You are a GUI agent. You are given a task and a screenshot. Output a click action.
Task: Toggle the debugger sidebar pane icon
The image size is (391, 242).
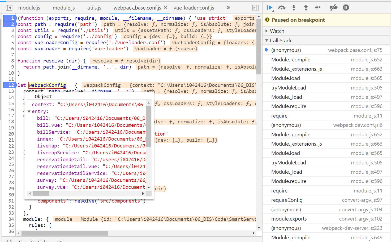click(x=255, y=8)
